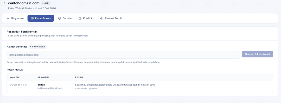This screenshot has width=281, height=103.
Task: Click the Aktif status badge
Action: point(46,3)
